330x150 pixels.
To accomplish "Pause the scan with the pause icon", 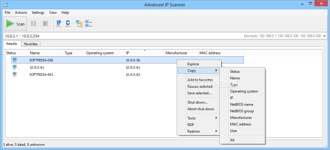I will 34,24.
